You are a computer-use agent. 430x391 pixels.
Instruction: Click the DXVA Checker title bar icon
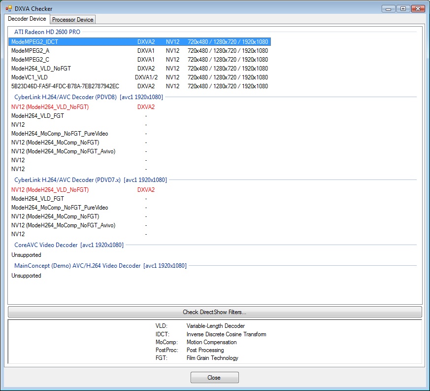[9, 8]
